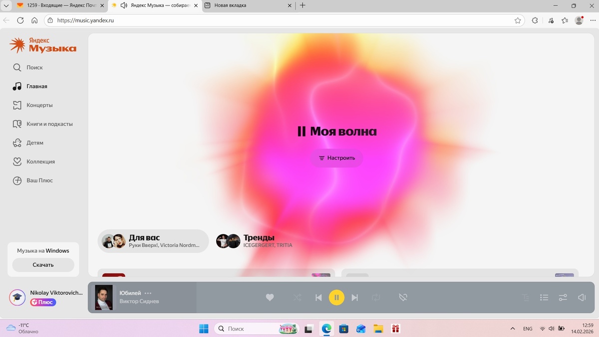The image size is (599, 337).
Task: Mute the volume speaker icon in the player
Action: tap(582, 298)
